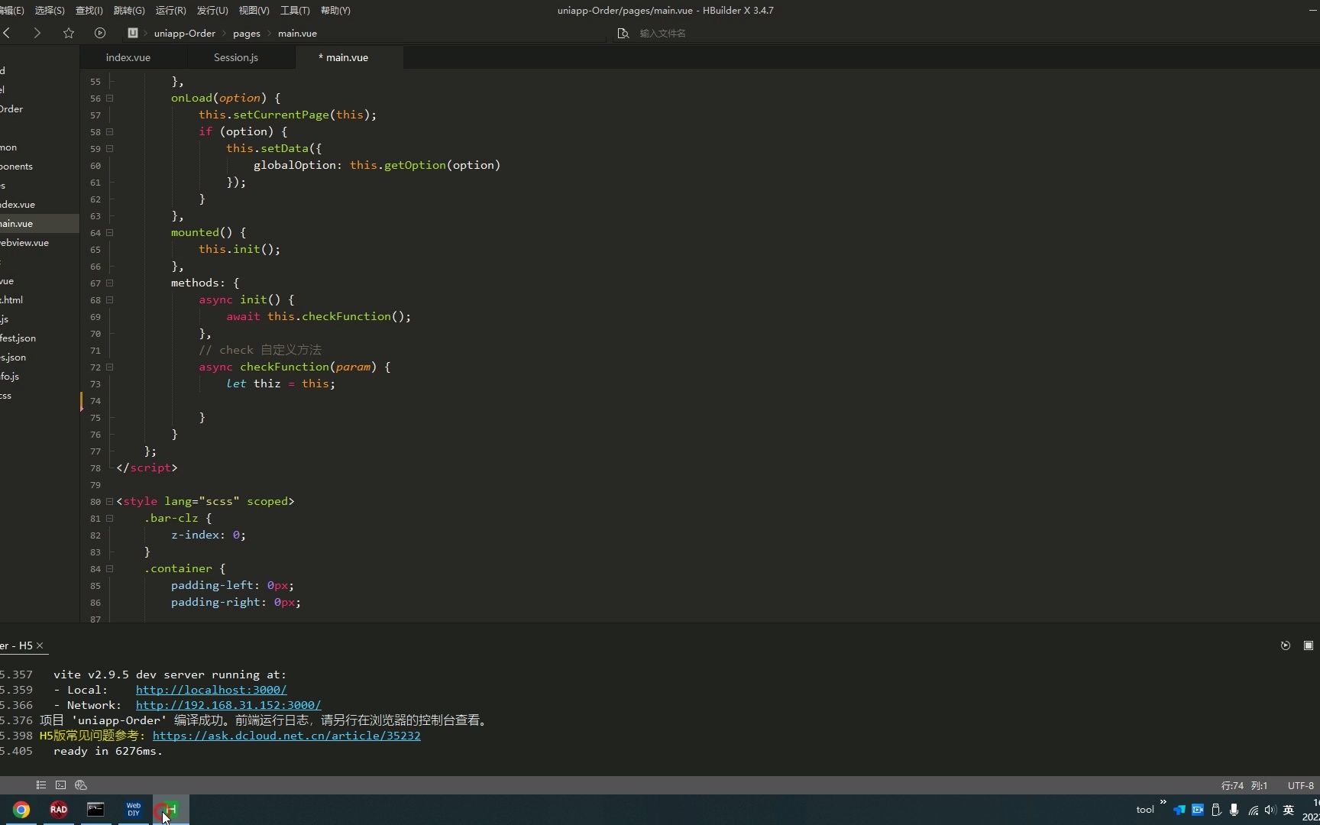Collapse the .container rule on line 84

click(x=109, y=568)
